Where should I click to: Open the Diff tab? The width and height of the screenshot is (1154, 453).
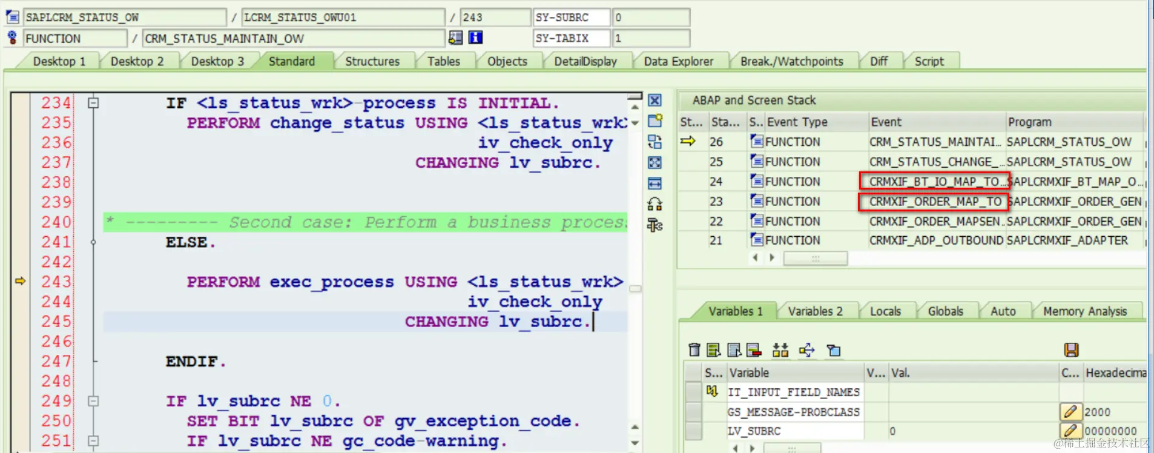click(x=879, y=61)
